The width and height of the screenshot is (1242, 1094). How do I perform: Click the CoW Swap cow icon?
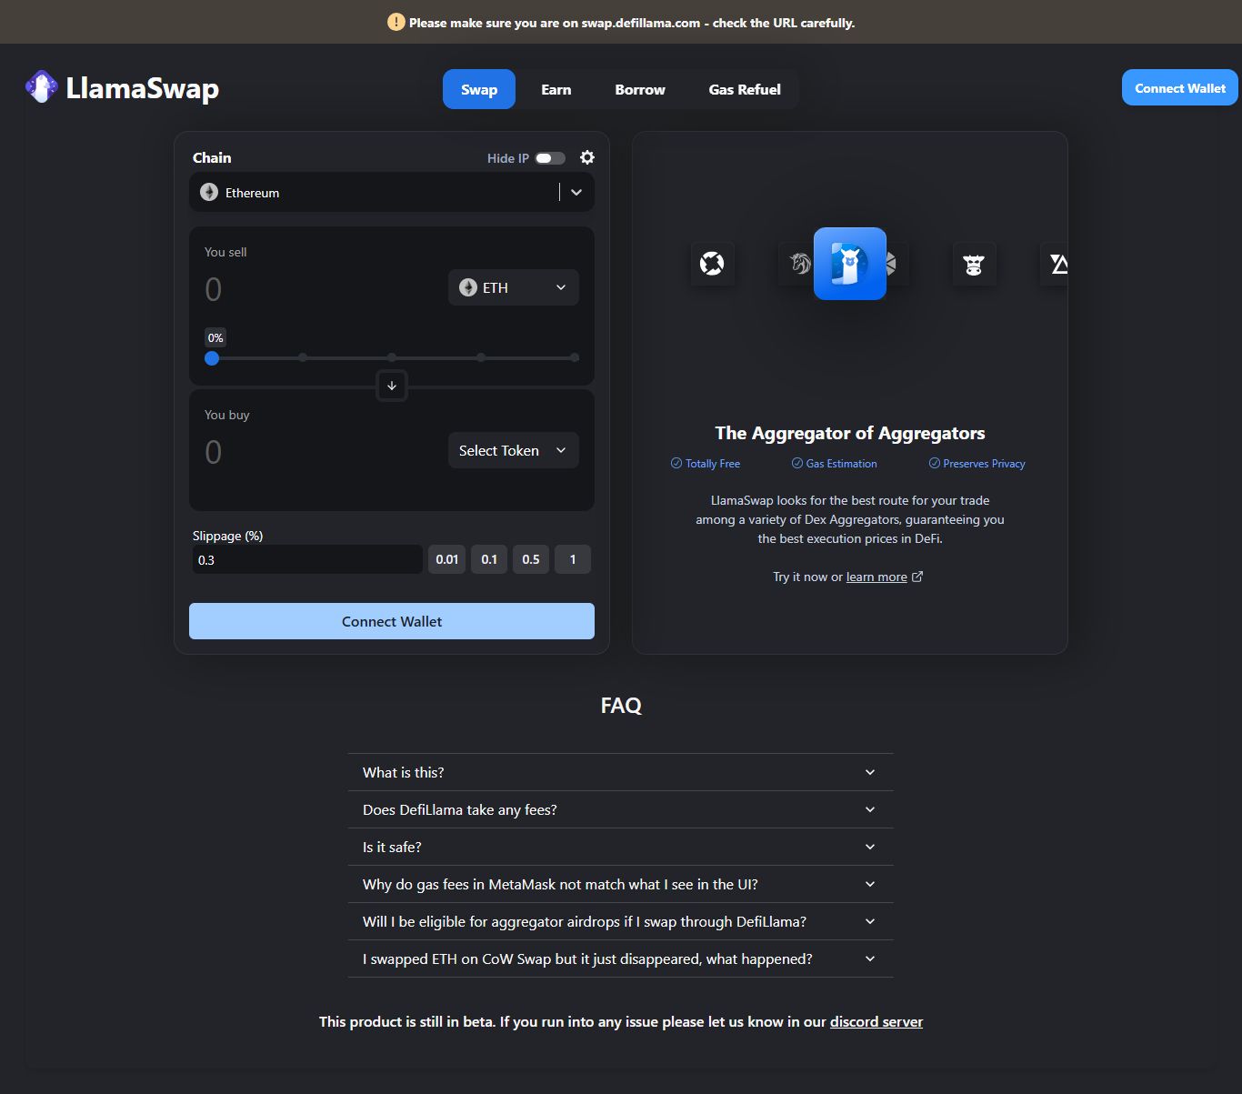coord(974,265)
